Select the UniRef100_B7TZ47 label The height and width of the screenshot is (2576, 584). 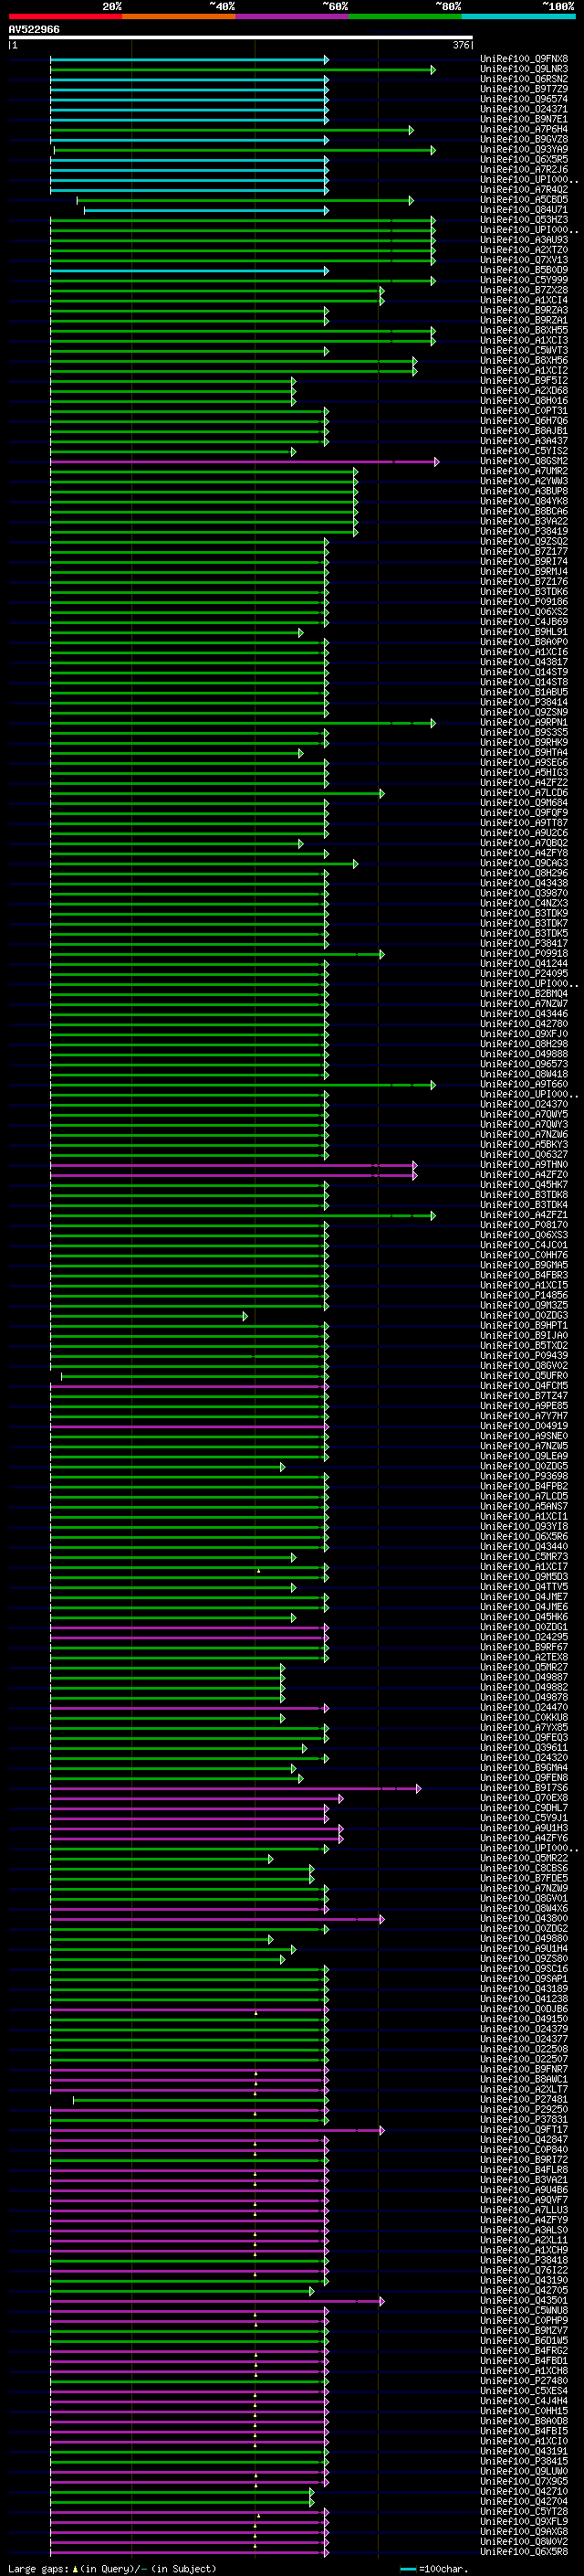[524, 1395]
